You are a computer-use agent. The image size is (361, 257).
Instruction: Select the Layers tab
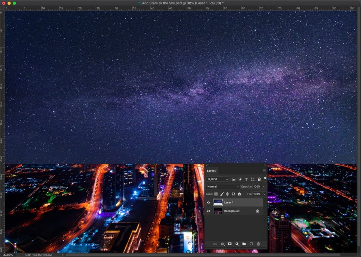212,171
